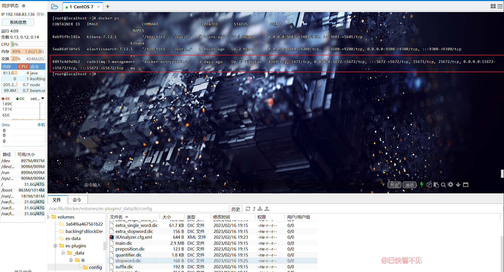Open the connection manager folder icon
The height and width of the screenshot is (272, 504).
click(55, 7)
